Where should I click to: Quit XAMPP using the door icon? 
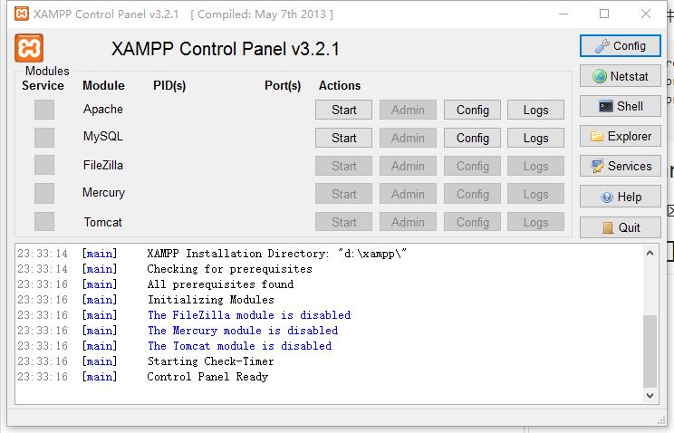620,227
